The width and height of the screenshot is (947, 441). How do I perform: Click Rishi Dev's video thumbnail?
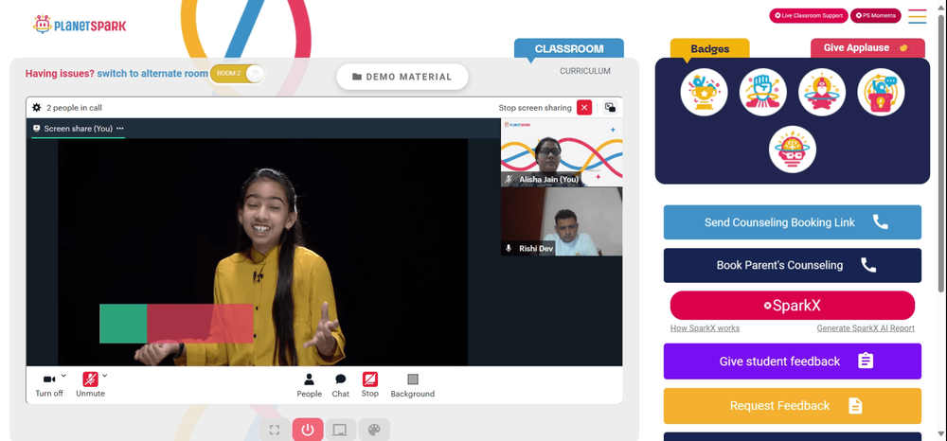point(562,221)
